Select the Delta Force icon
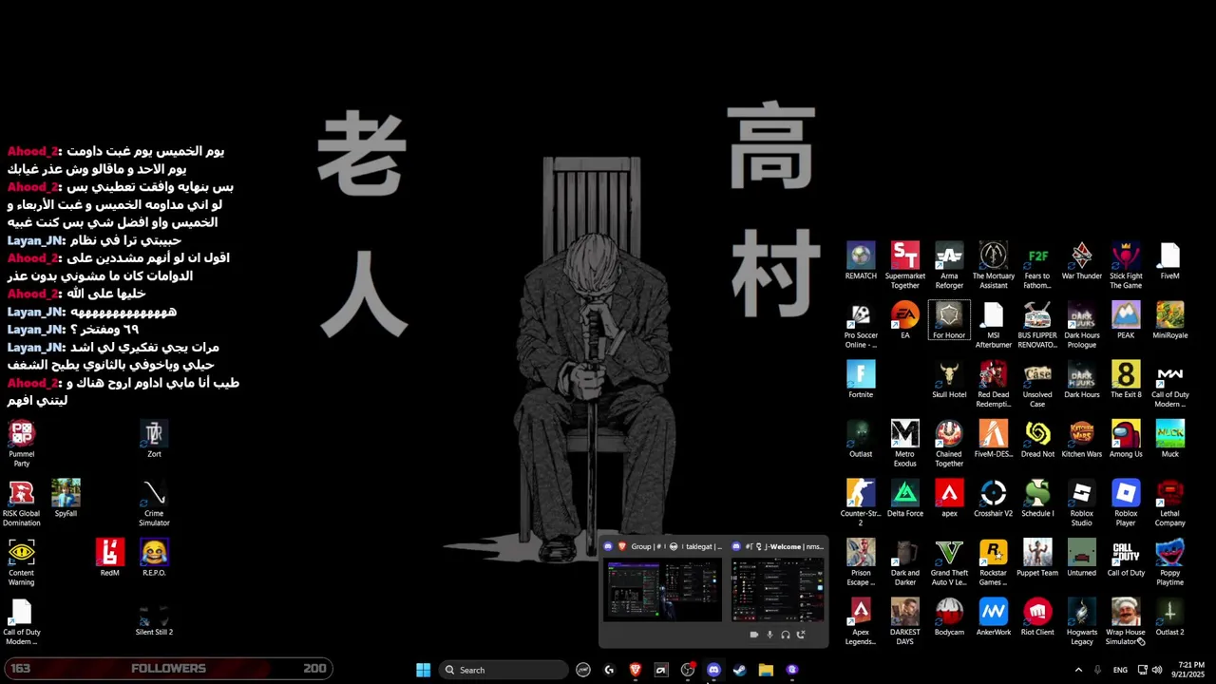Viewport: 1216px width, 684px height. pyautogui.click(x=904, y=499)
